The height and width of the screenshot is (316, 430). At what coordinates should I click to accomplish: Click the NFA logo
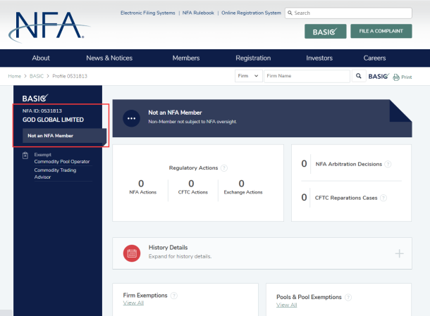[49, 27]
